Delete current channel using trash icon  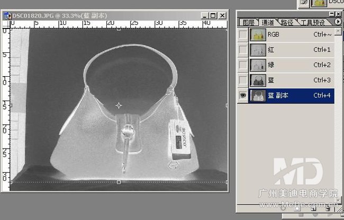[x=328, y=208]
